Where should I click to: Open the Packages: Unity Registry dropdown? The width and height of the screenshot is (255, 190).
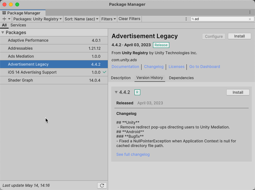pos(38,19)
